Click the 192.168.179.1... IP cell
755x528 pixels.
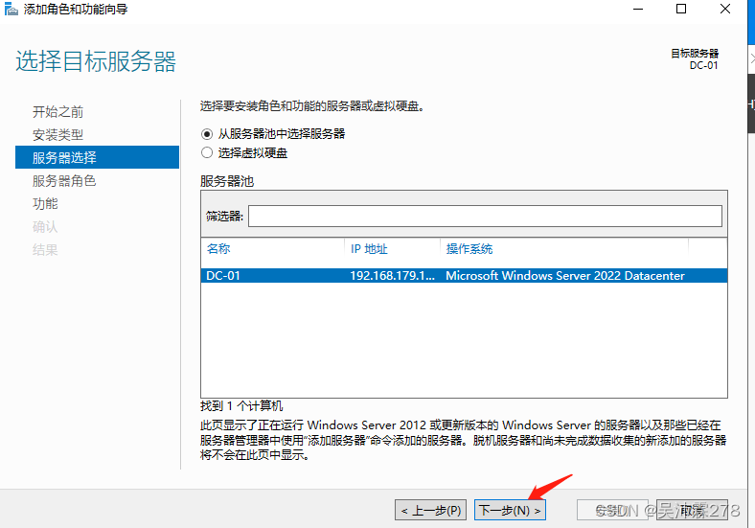(x=392, y=276)
